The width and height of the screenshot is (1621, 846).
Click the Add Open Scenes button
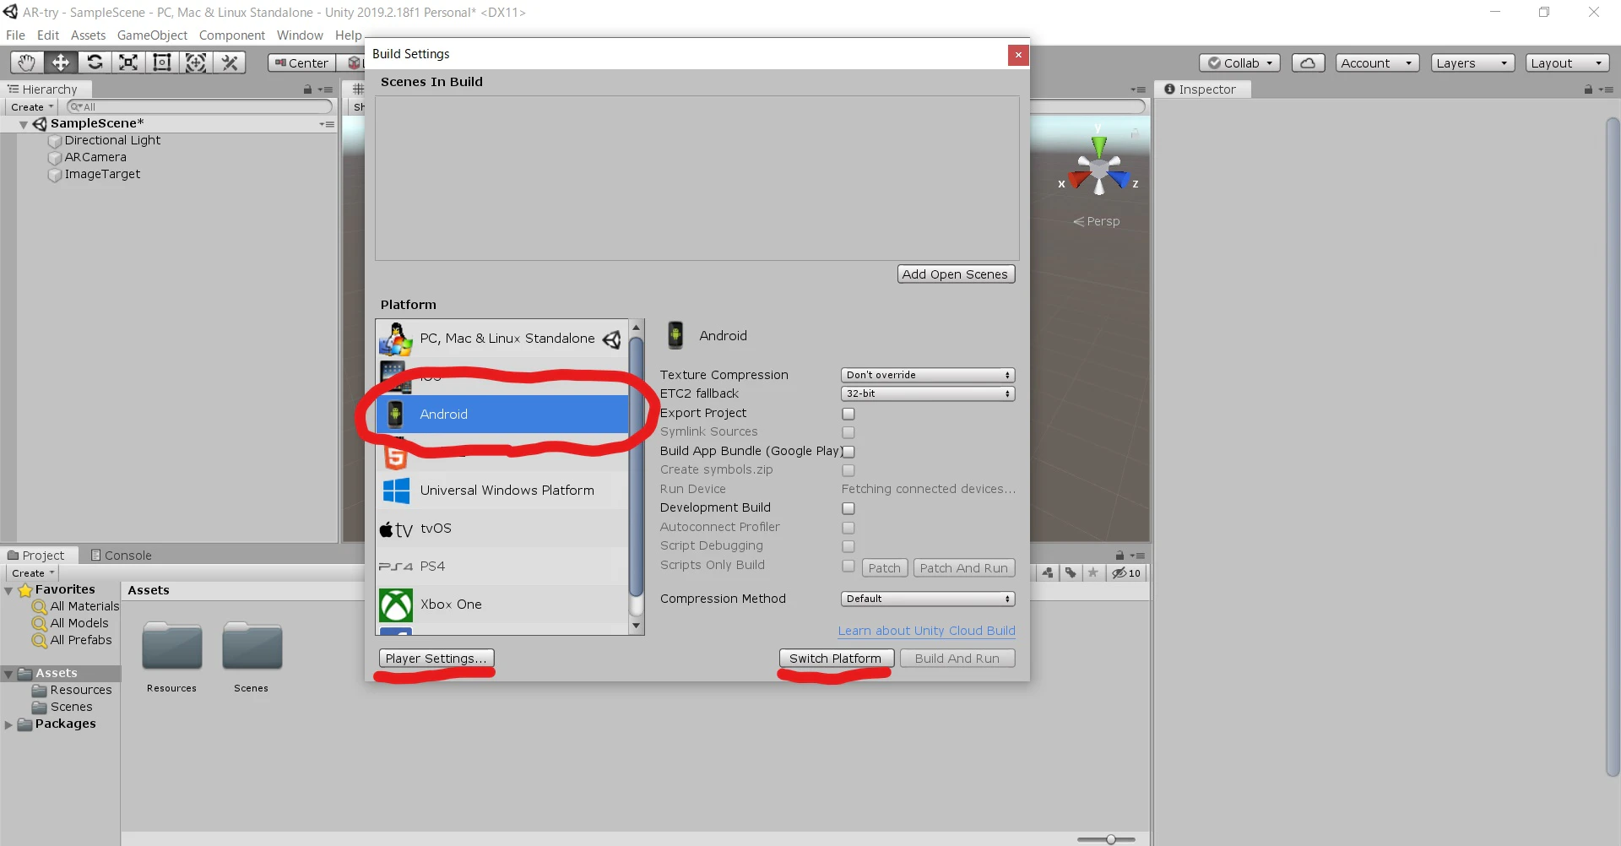956,274
